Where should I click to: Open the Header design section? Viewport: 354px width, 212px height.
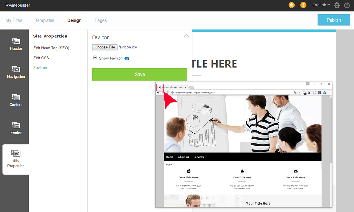(x=16, y=44)
